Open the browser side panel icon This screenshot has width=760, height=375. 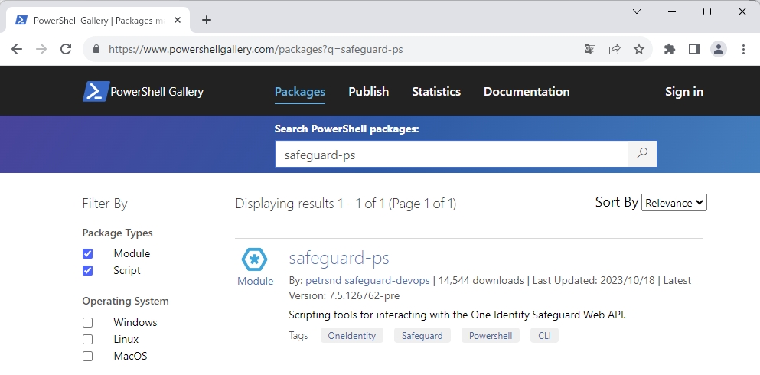point(694,49)
